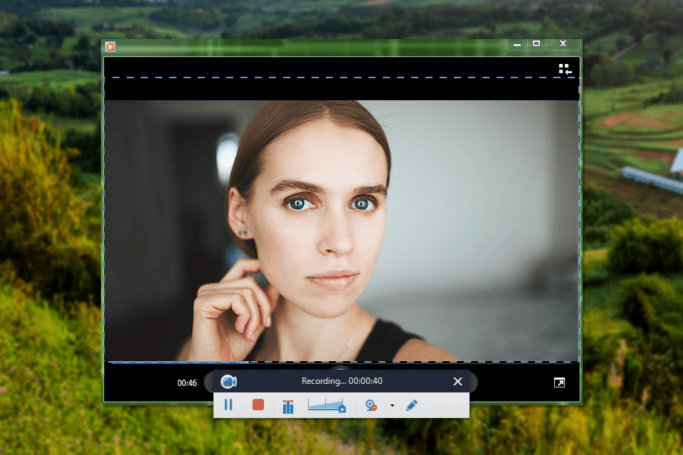Stop the recording with the red square

[x=258, y=405]
